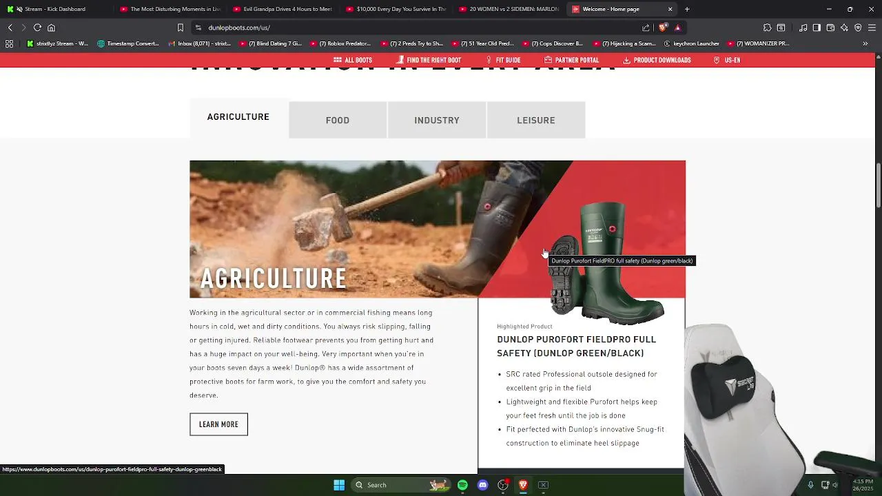Switch to The Most Disturbing Moments tab

(169, 9)
